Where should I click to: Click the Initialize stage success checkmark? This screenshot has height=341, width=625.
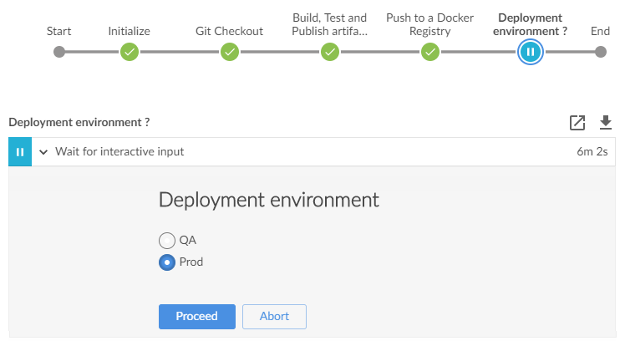[129, 52]
